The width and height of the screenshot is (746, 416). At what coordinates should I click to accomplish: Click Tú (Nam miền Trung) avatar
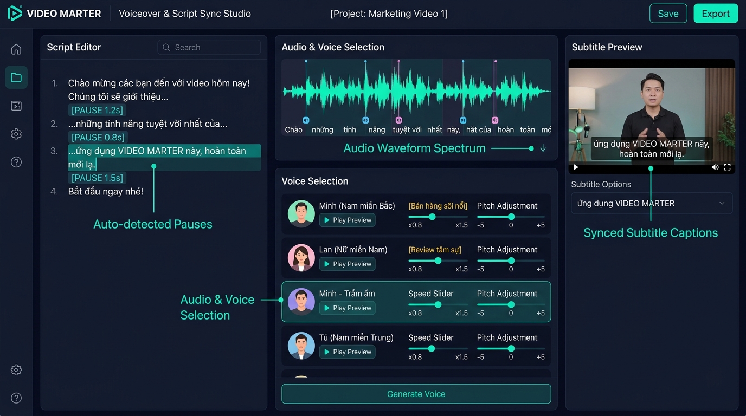click(x=301, y=345)
